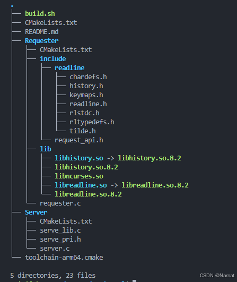Click the libncurses.so entry
This screenshot has width=237, height=282.
point(79,176)
